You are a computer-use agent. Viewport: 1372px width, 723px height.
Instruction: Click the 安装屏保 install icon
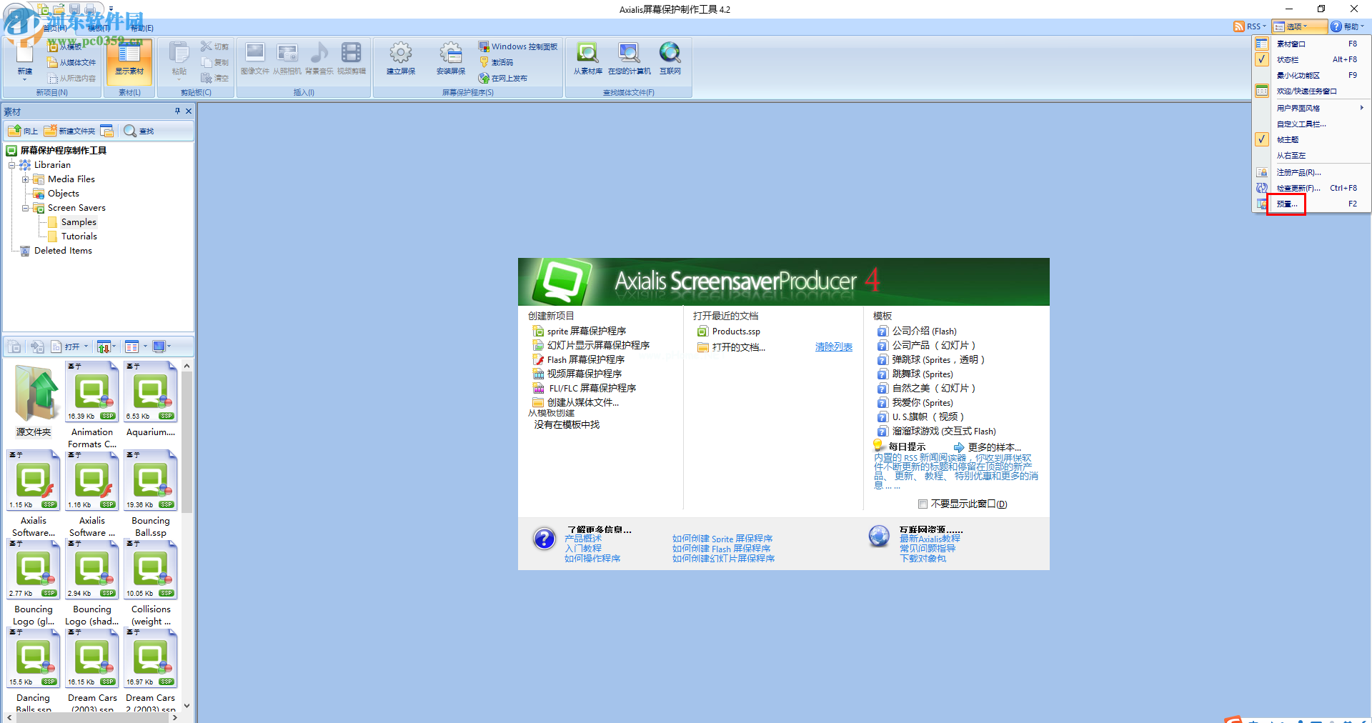[x=450, y=53]
